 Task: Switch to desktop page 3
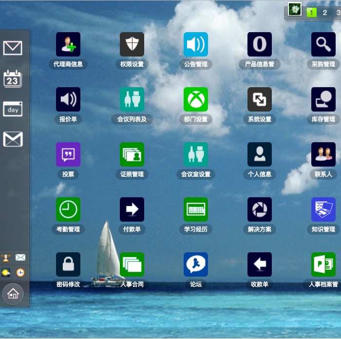338,13
